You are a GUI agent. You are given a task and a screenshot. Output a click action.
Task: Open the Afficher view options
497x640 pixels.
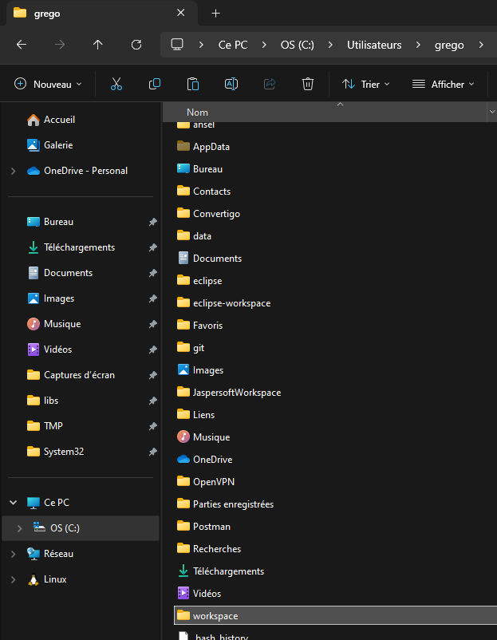pyautogui.click(x=443, y=84)
